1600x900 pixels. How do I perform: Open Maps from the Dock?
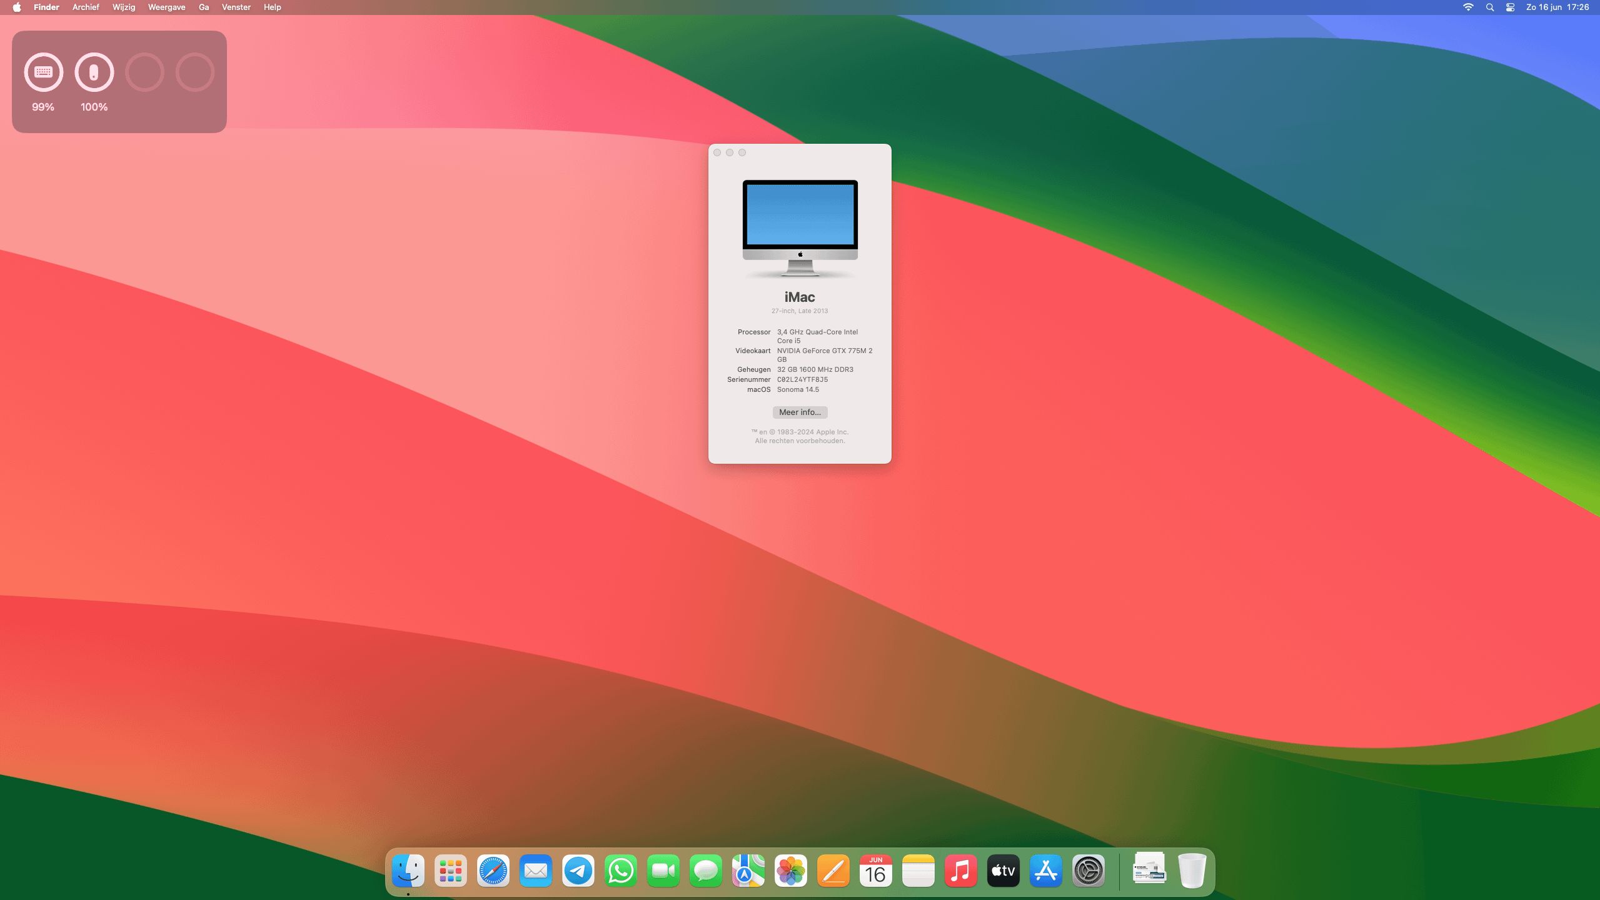pyautogui.click(x=748, y=871)
